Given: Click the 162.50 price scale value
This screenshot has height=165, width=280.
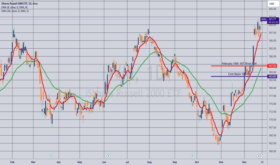Looking at the screenshot, I should 272,143.
